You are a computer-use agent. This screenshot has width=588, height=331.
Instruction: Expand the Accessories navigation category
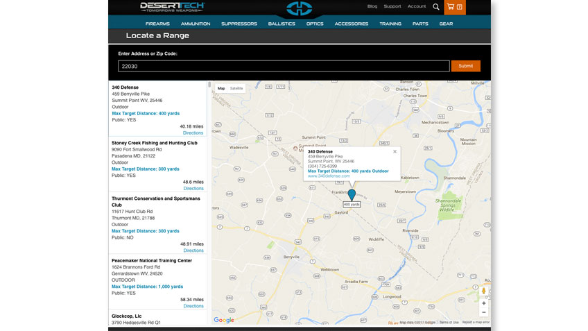point(352,24)
